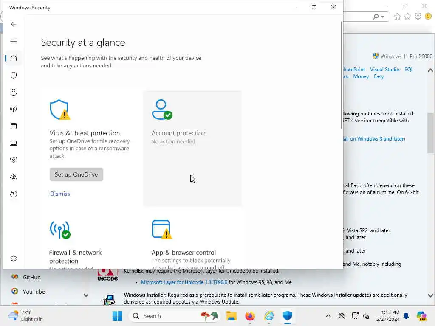Open Virus & threat protection shield sidebar icon
This screenshot has width=435, height=326.
click(13, 75)
